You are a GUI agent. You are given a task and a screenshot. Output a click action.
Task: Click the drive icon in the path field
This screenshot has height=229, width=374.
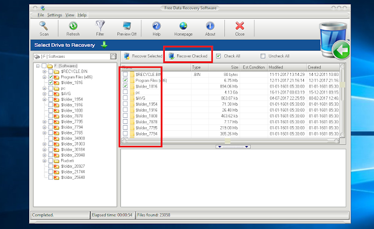click(37, 57)
